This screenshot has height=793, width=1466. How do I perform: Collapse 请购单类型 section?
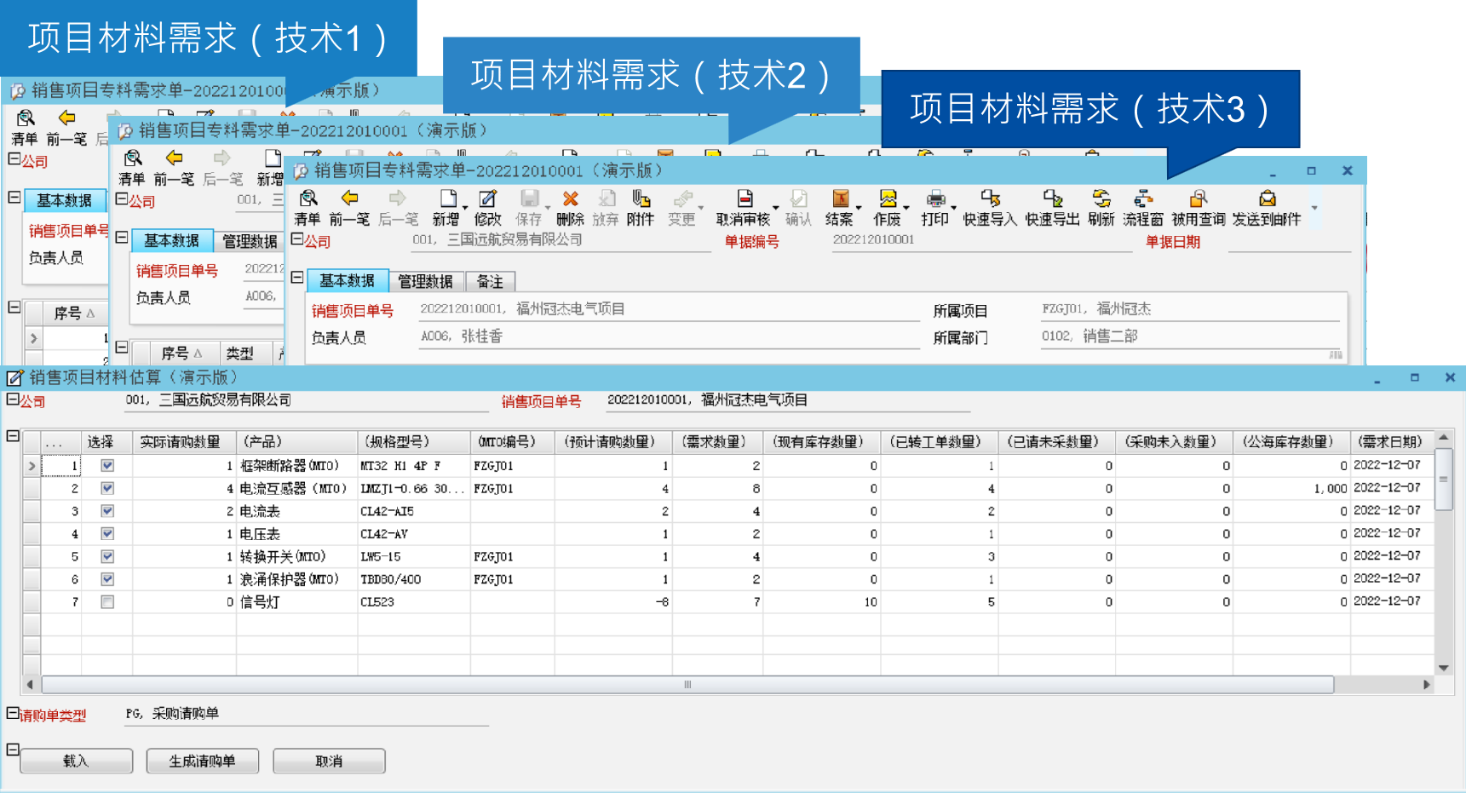13,713
